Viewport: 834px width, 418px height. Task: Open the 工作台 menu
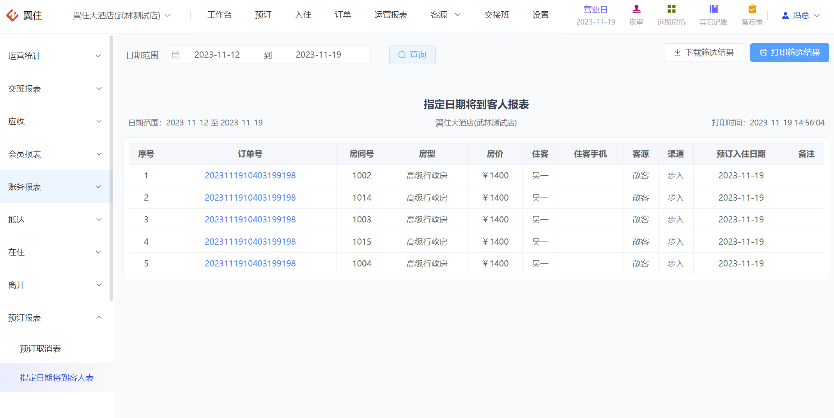[220, 15]
